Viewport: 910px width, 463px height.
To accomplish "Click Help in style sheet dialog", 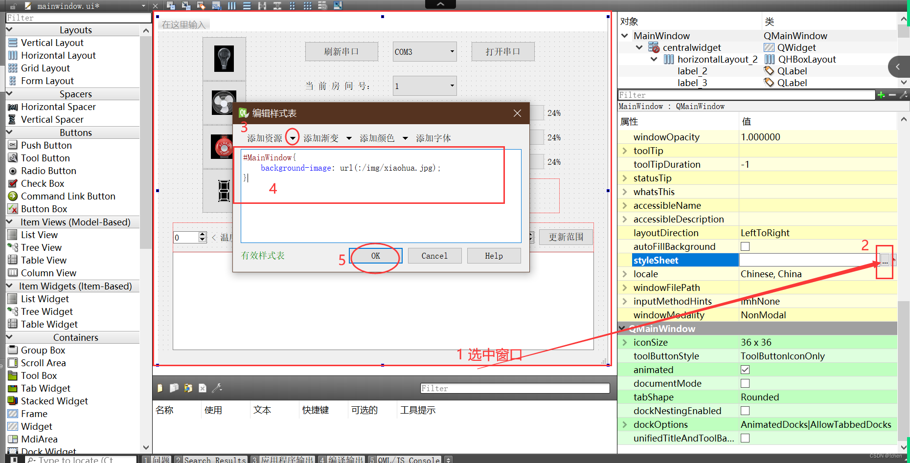I will point(494,256).
